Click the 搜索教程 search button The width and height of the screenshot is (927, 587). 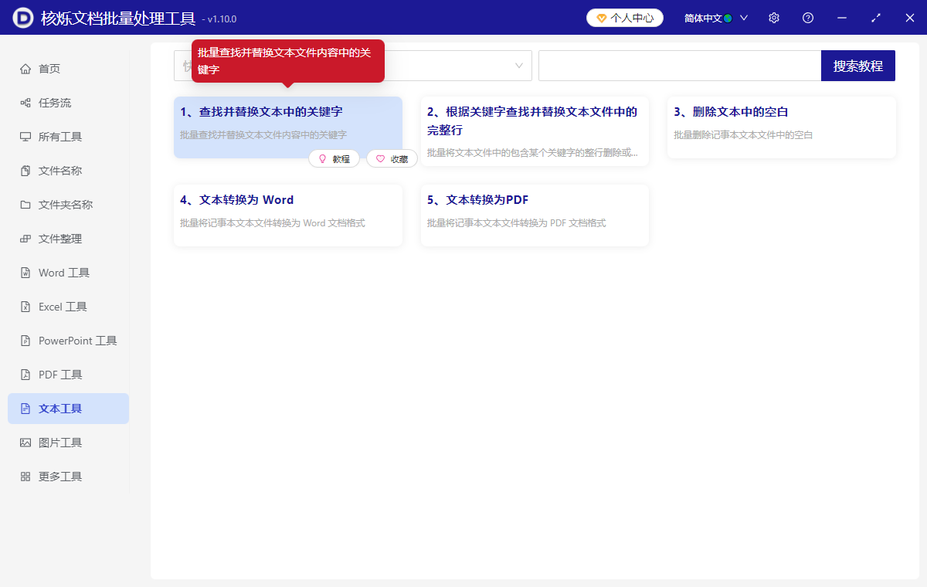click(x=857, y=66)
